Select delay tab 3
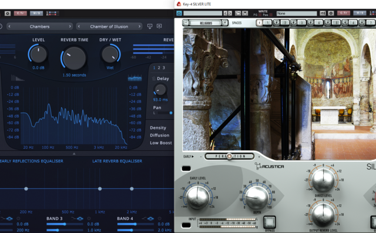Screen dimensions: 376x233 [164, 68]
